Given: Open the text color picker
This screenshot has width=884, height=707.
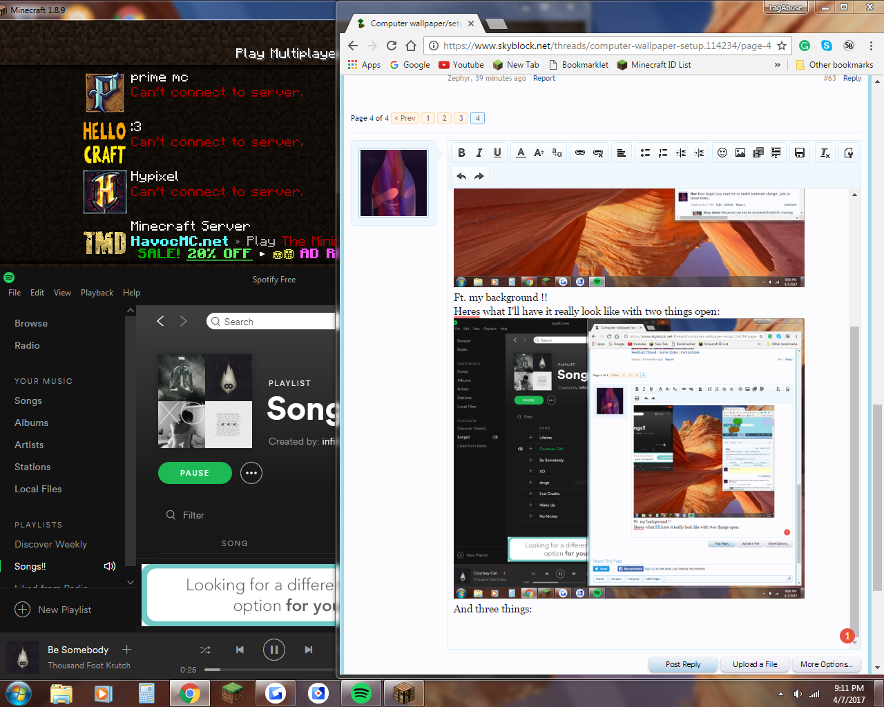Looking at the screenshot, I should 521,153.
